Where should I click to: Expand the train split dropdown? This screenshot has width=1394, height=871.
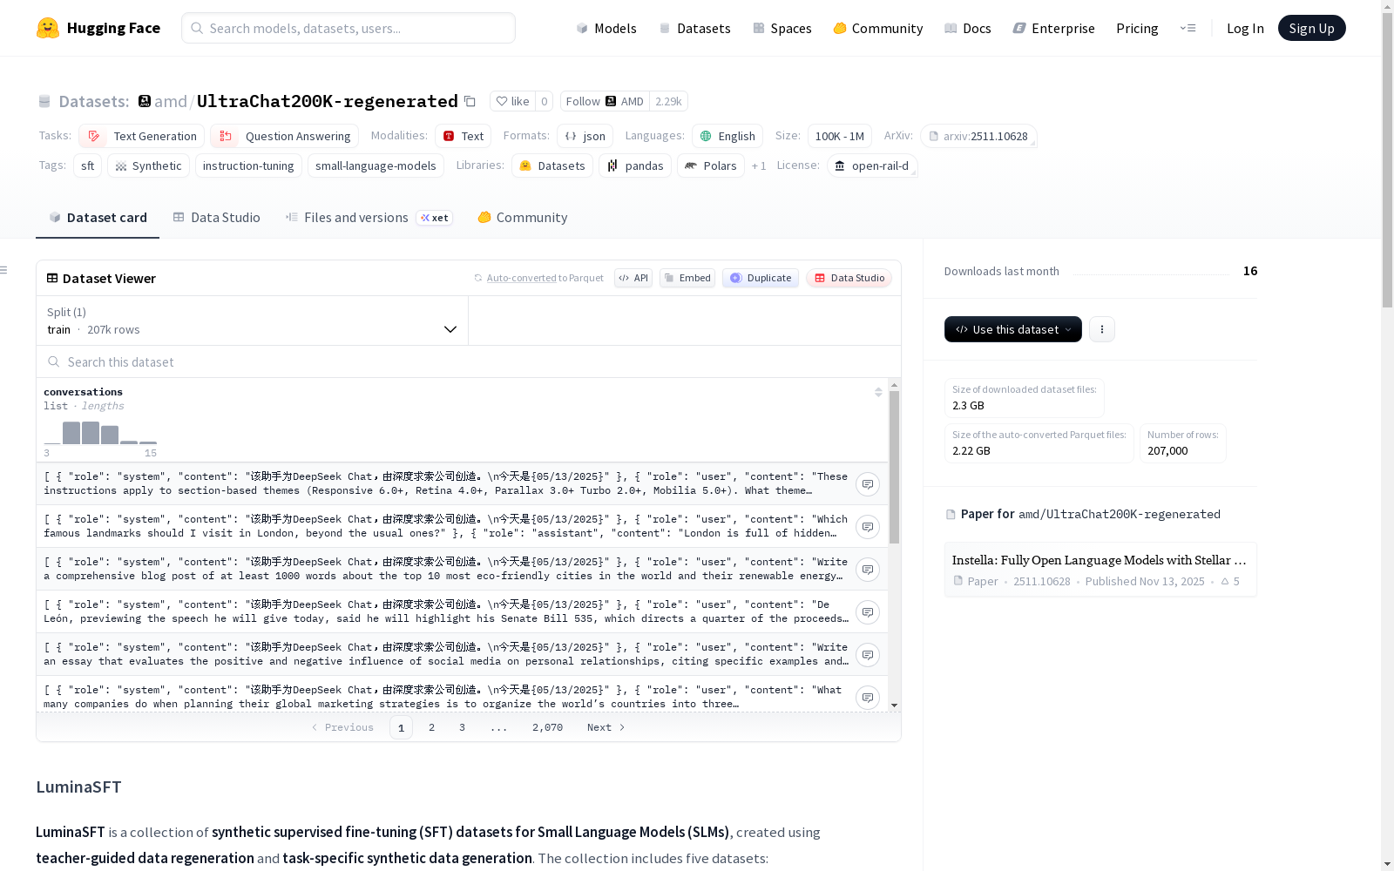[x=253, y=321]
